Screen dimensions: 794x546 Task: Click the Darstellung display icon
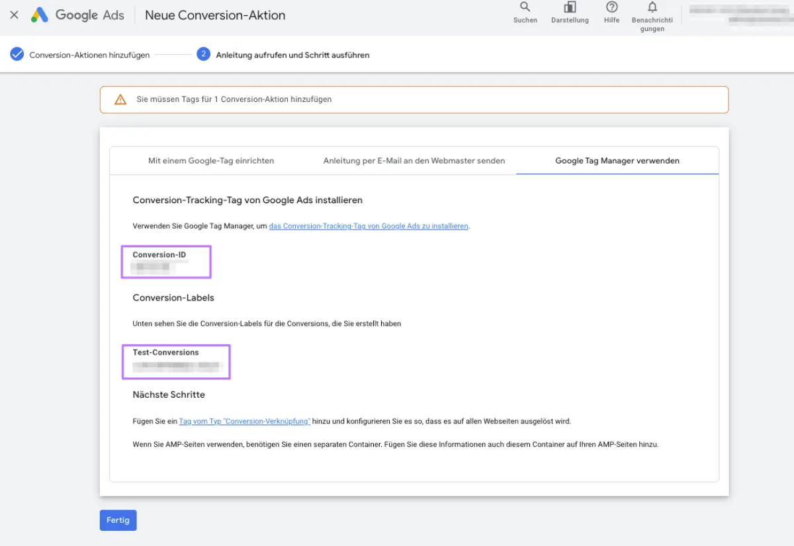[570, 12]
